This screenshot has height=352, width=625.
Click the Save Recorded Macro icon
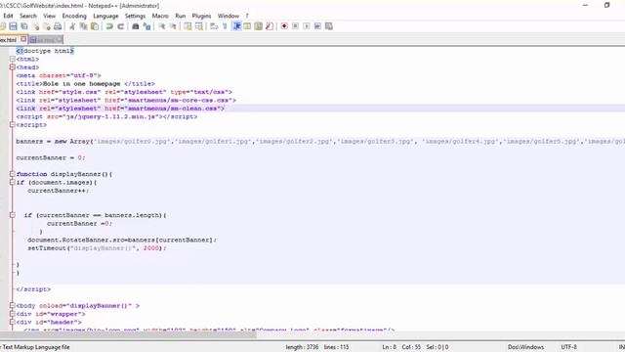click(x=329, y=26)
